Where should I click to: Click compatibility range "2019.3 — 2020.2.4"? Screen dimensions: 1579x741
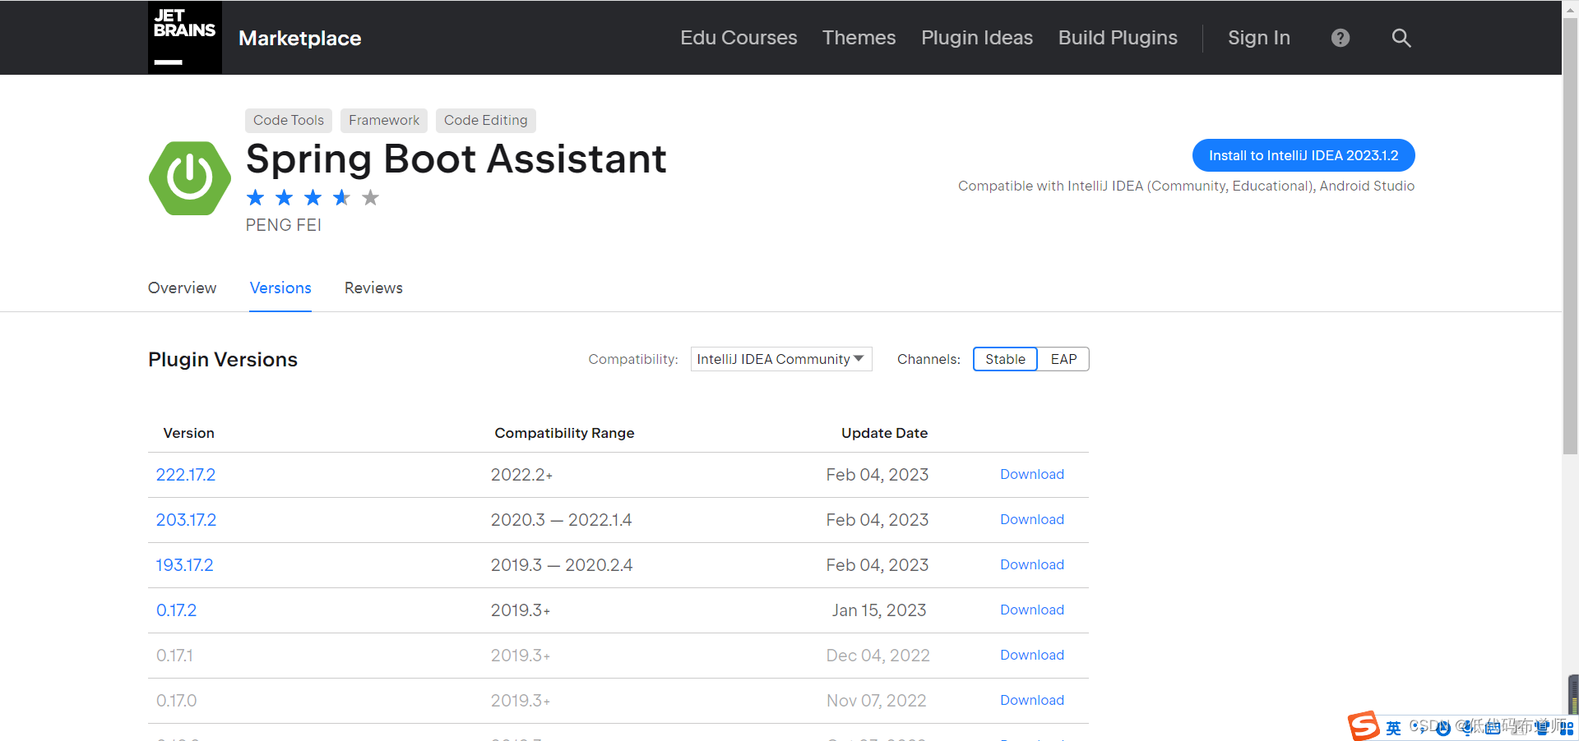[x=562, y=565]
